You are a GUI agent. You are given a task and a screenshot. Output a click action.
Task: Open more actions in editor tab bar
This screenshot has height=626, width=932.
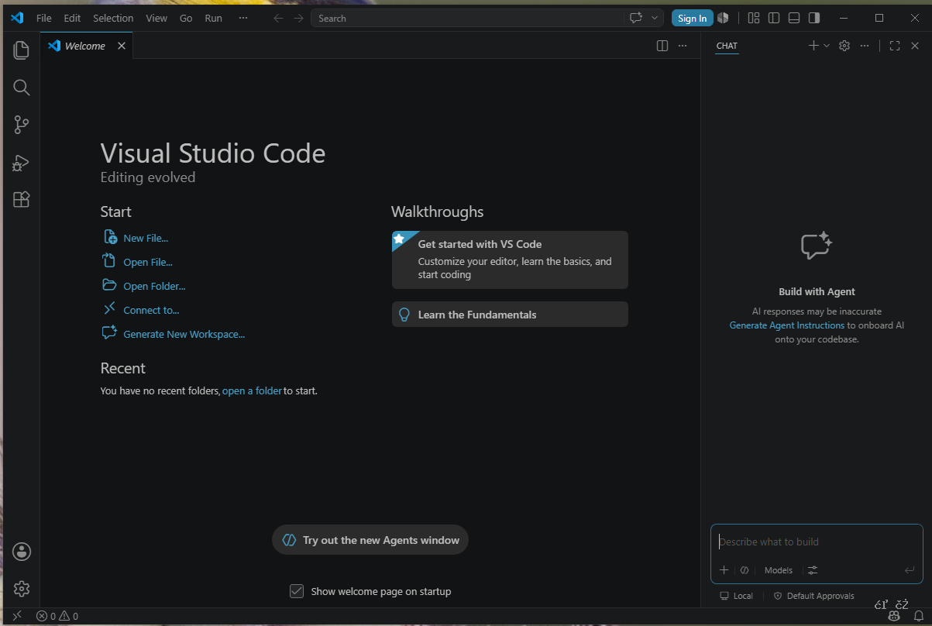(683, 46)
